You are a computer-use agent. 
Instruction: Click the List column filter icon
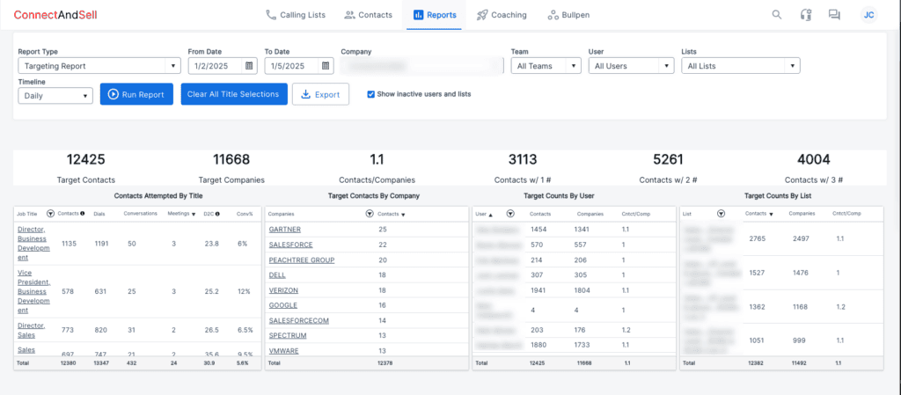coord(722,214)
